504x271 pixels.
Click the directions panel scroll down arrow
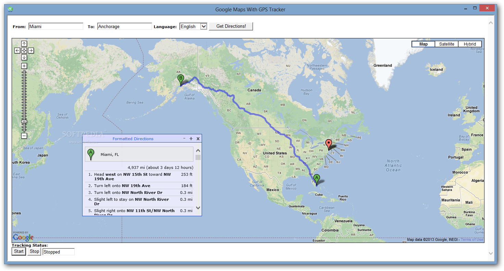(198, 208)
